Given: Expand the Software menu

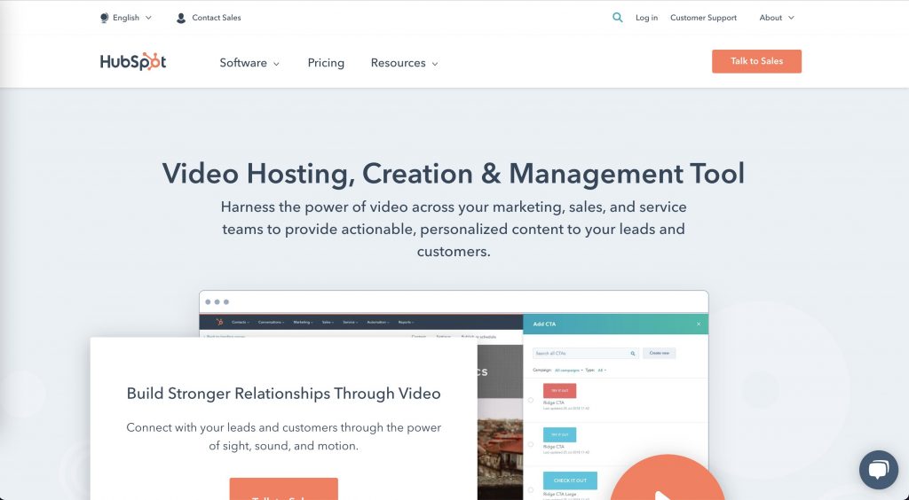Looking at the screenshot, I should [249, 62].
